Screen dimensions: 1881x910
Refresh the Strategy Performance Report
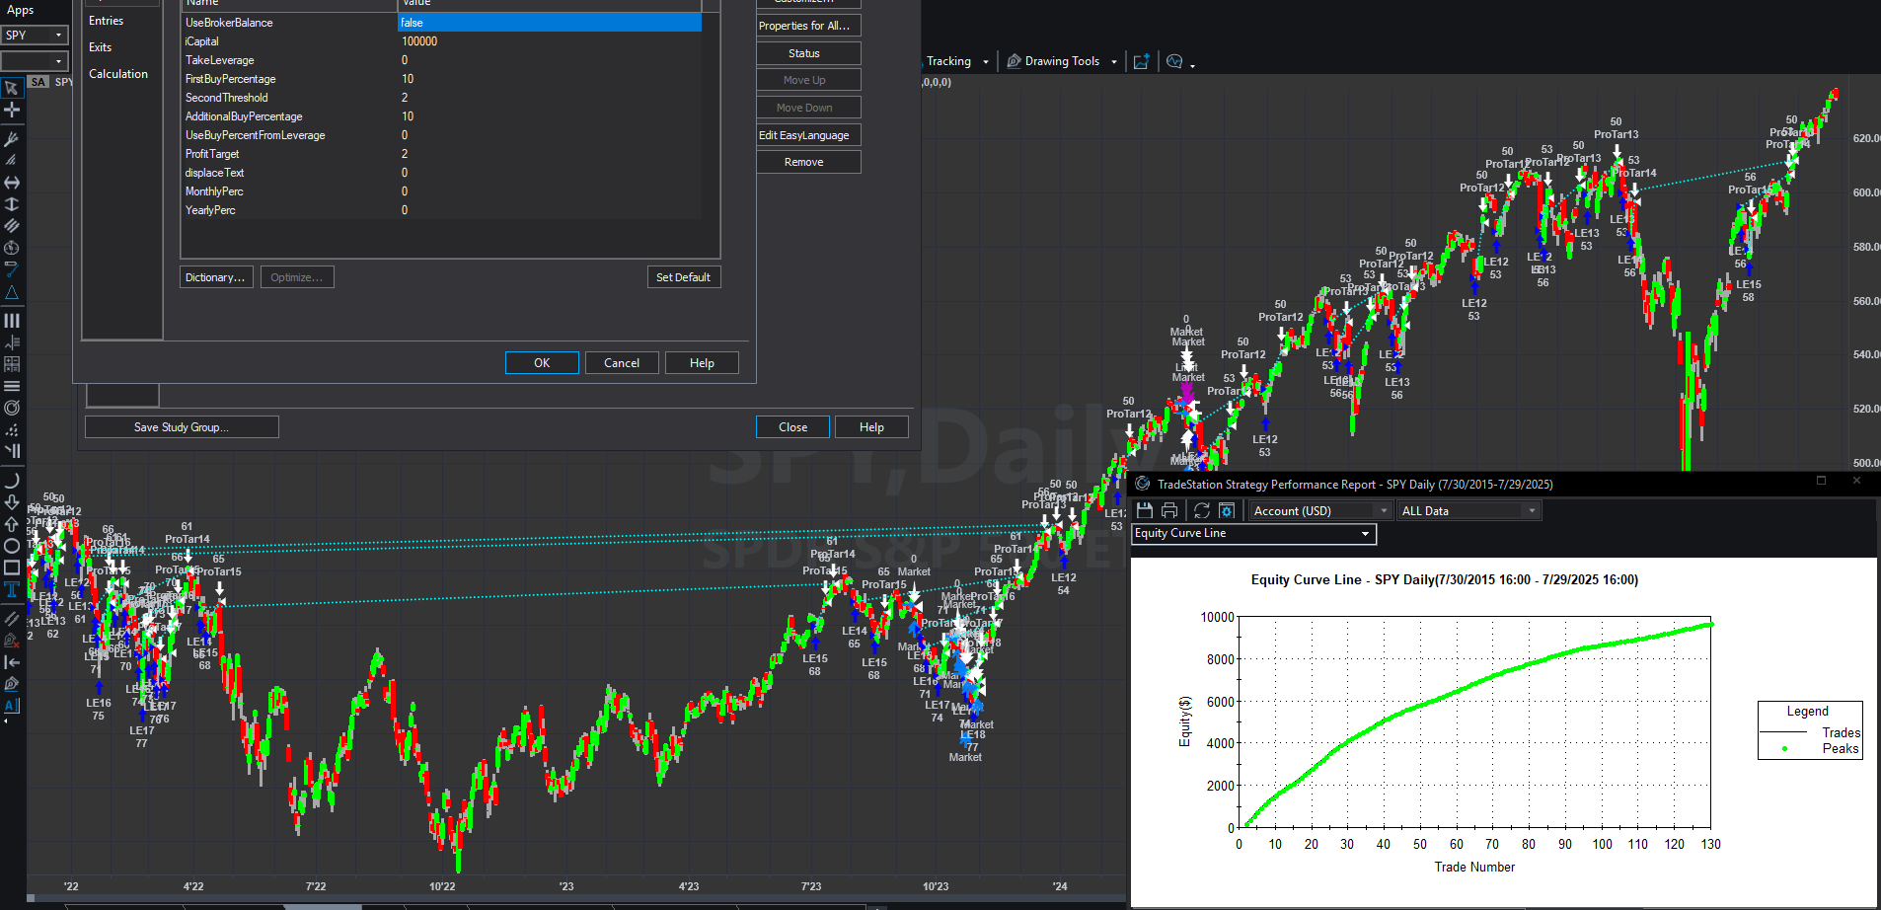[x=1201, y=510]
